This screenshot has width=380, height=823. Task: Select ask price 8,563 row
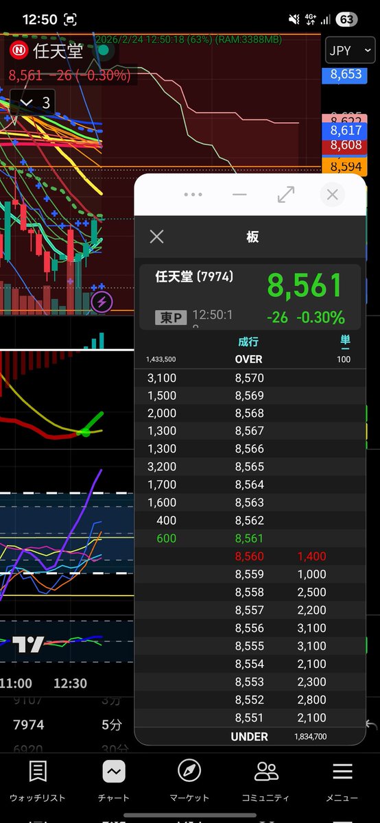pyautogui.click(x=250, y=503)
